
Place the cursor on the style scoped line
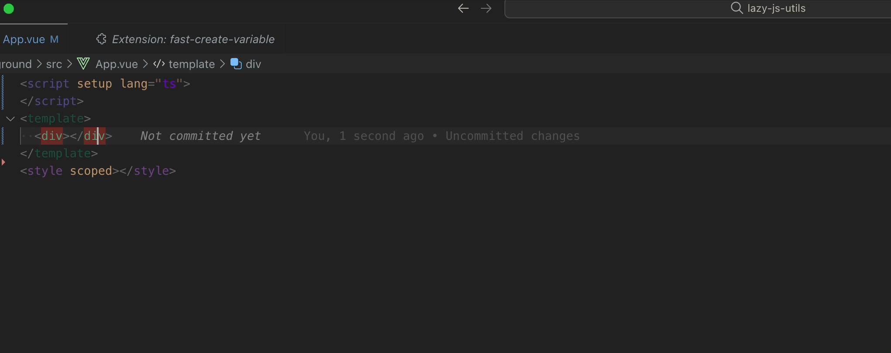pos(98,171)
